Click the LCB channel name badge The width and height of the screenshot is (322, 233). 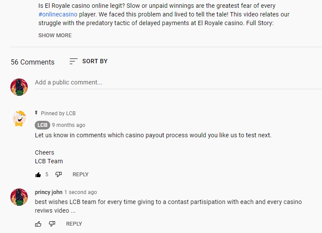point(42,125)
